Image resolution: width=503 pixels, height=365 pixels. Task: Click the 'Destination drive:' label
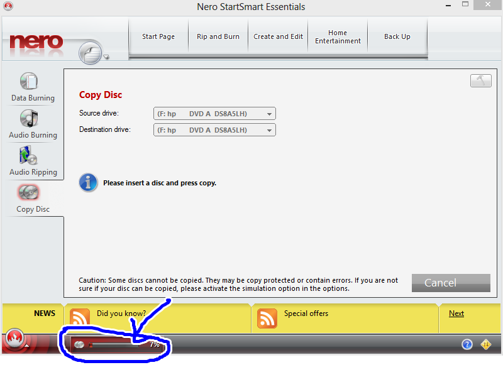[105, 129]
